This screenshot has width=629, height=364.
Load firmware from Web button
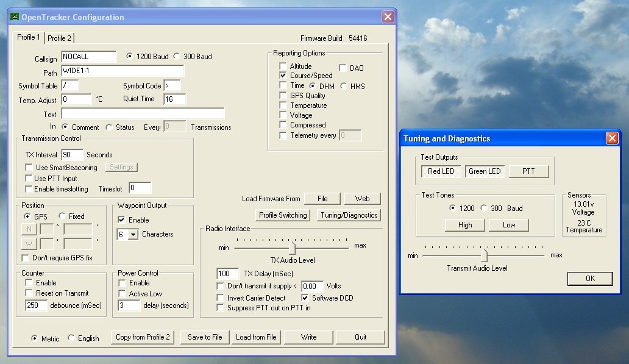click(x=362, y=199)
